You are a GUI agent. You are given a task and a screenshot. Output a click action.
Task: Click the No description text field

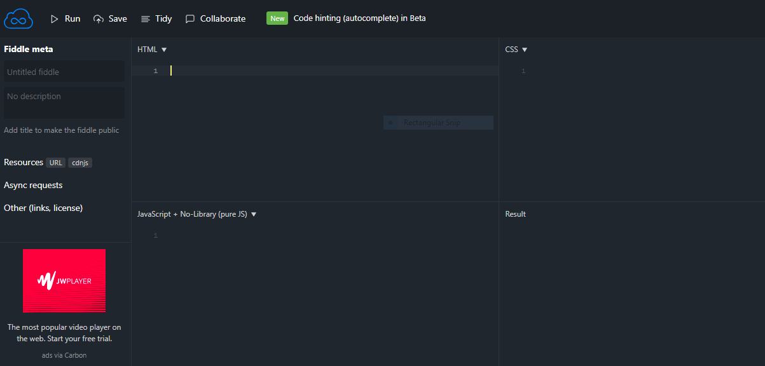tap(64, 102)
